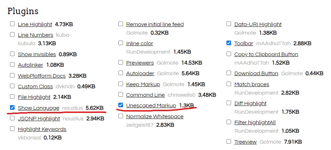Uncheck the Show Language plugin
Screen dimensions: 331x150
[x=12, y=108]
